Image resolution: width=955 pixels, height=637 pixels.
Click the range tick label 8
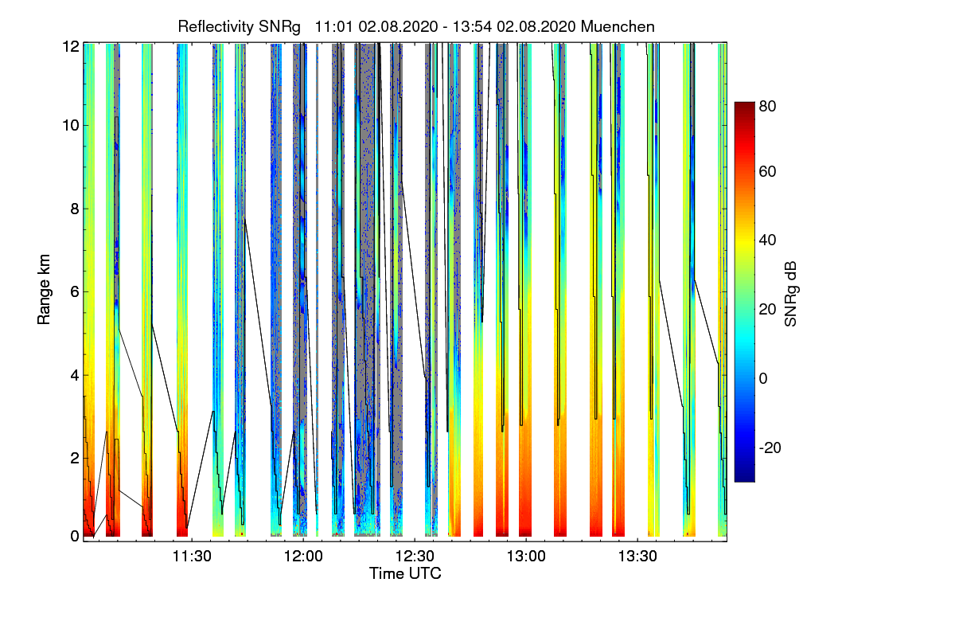click(x=75, y=209)
